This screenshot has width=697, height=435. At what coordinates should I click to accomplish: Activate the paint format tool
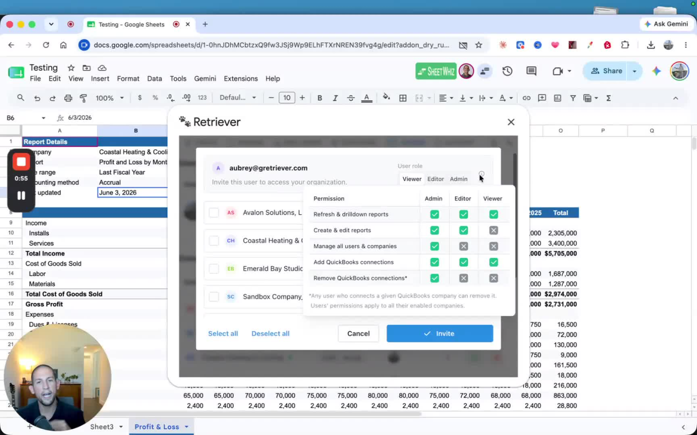(84, 98)
